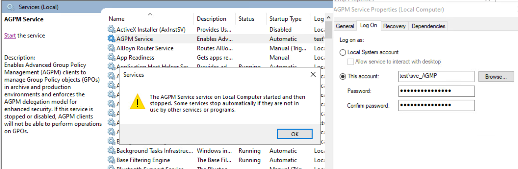Switch to the Log On tab
Screen dimensions: 518x169
pyautogui.click(x=369, y=25)
